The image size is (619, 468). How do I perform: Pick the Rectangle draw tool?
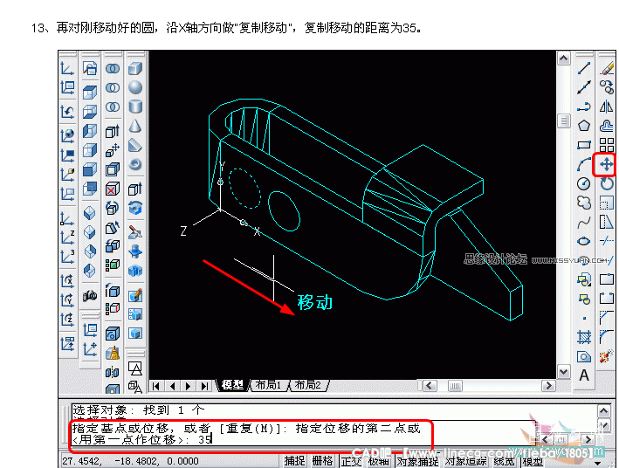pyautogui.click(x=584, y=145)
